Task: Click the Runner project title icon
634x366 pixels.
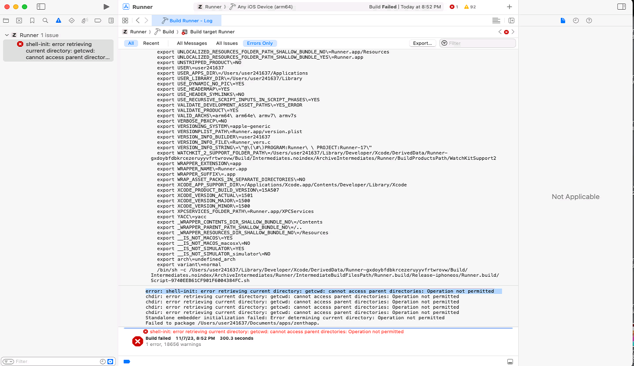Action: pos(126,7)
